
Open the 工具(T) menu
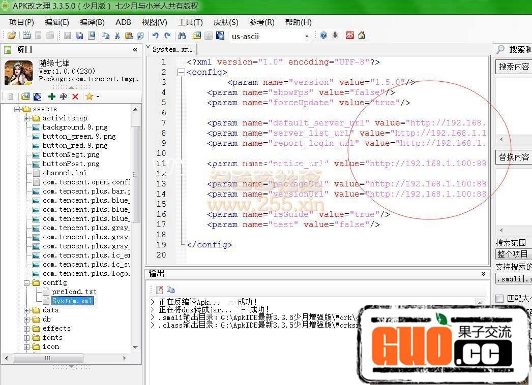pyautogui.click(x=190, y=22)
